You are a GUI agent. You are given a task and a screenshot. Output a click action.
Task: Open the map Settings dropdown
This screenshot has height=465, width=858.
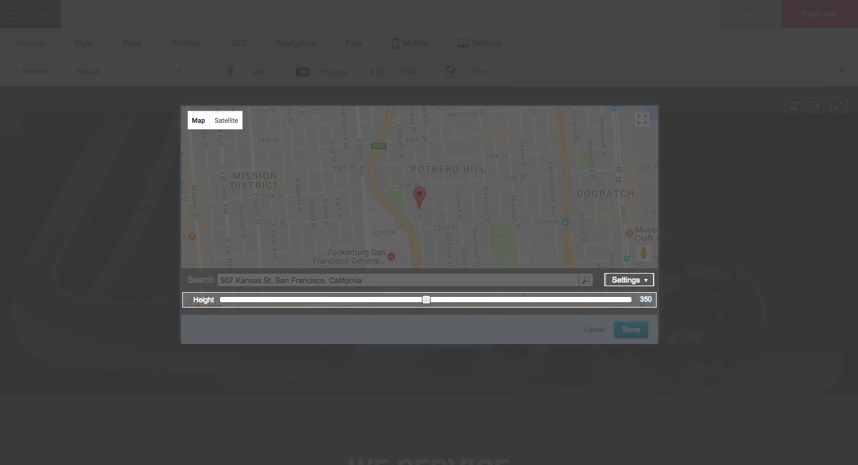[629, 280]
